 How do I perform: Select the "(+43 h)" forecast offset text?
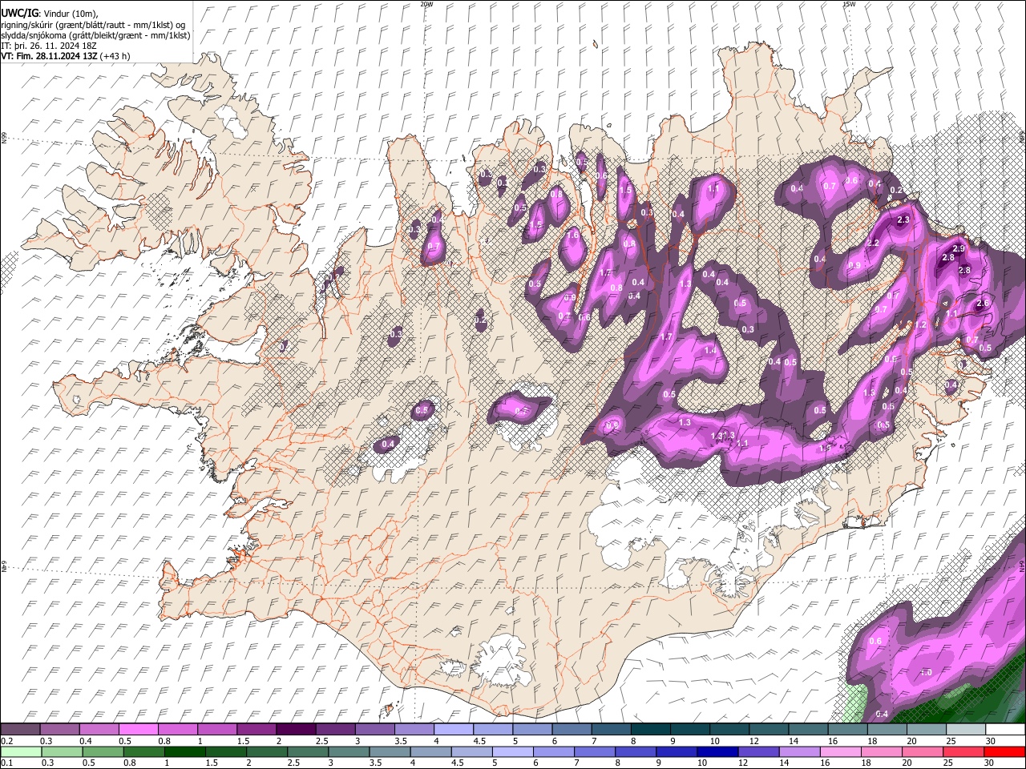coord(115,56)
